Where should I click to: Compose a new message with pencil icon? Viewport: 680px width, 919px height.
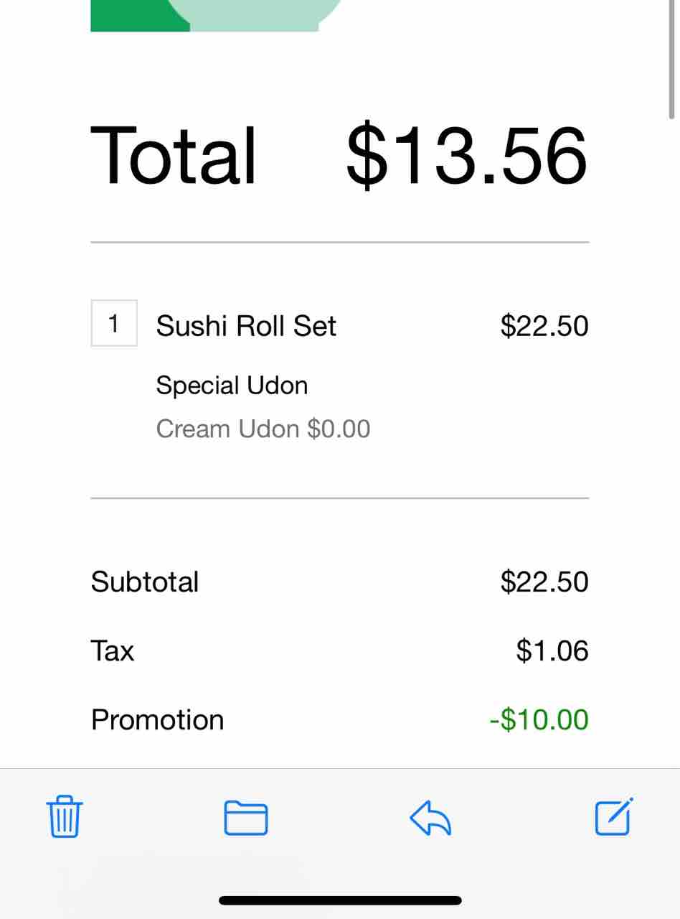pos(614,817)
